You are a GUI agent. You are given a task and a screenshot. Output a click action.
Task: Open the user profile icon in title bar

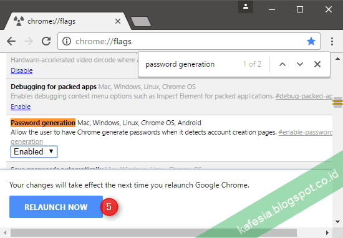coord(246,7)
